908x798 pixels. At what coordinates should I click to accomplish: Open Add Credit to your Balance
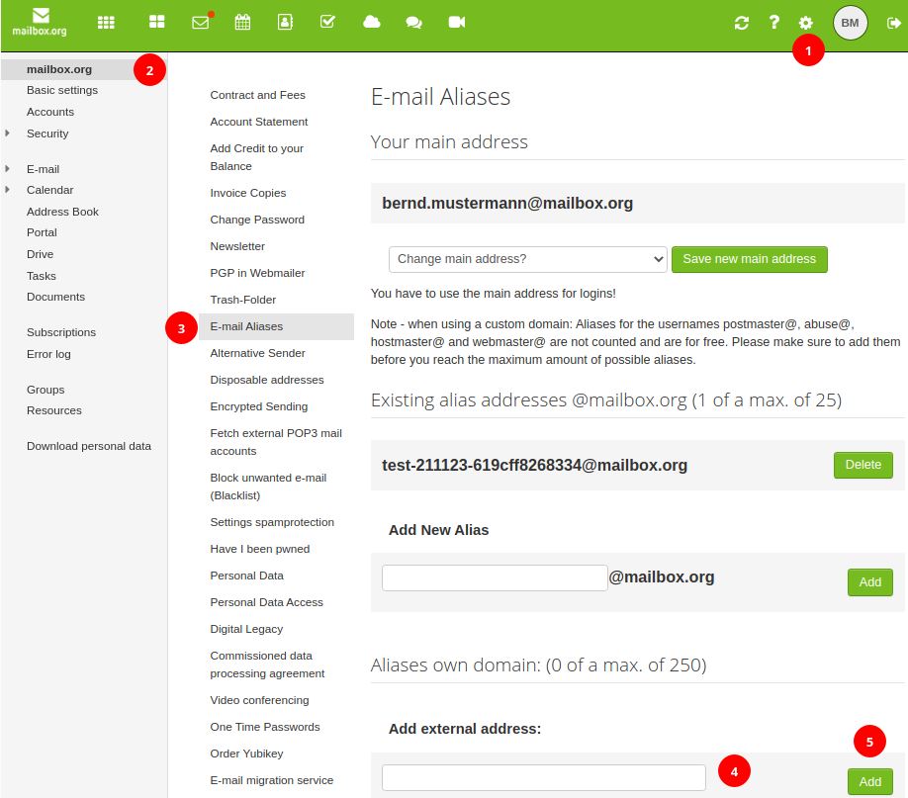click(256, 157)
